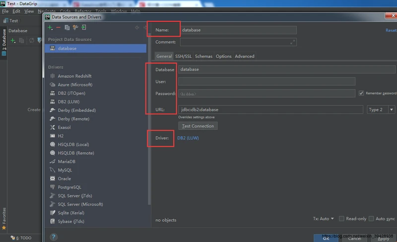Add data source in Database panel toolbar
Image resolution: width=397 pixels, height=242 pixels.
[13, 41]
